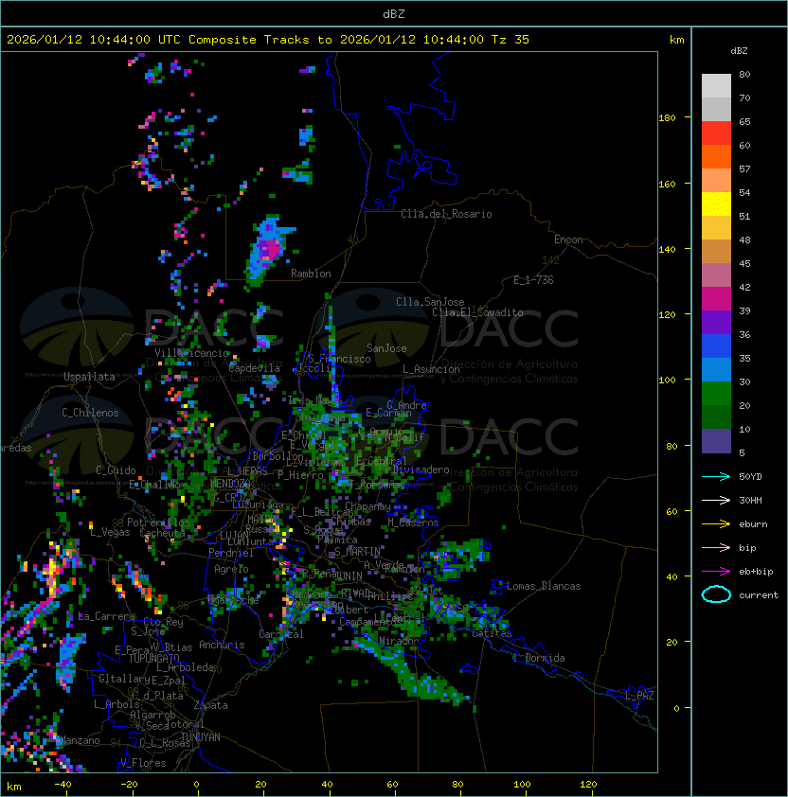
Task: Click the 'Anchoris' map label
Action: (x=222, y=645)
